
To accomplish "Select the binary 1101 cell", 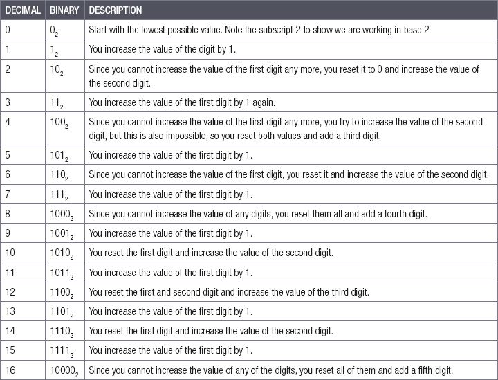I will pyautogui.click(x=62, y=311).
